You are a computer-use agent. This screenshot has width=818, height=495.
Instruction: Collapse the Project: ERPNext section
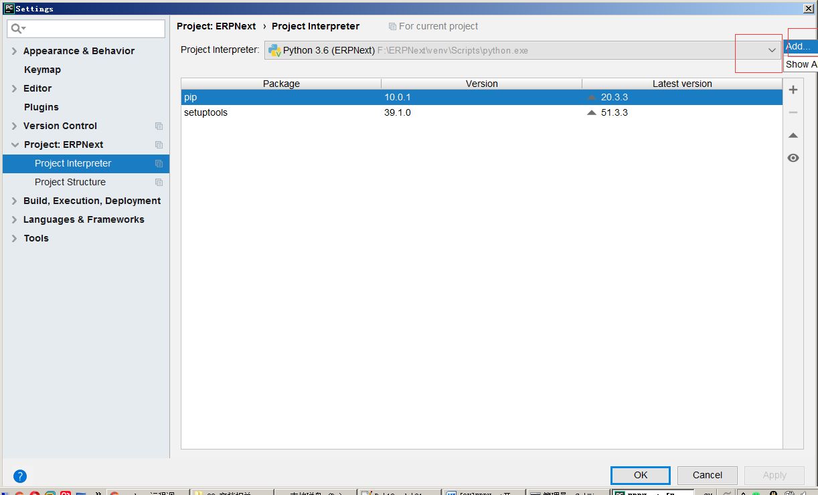pos(14,144)
